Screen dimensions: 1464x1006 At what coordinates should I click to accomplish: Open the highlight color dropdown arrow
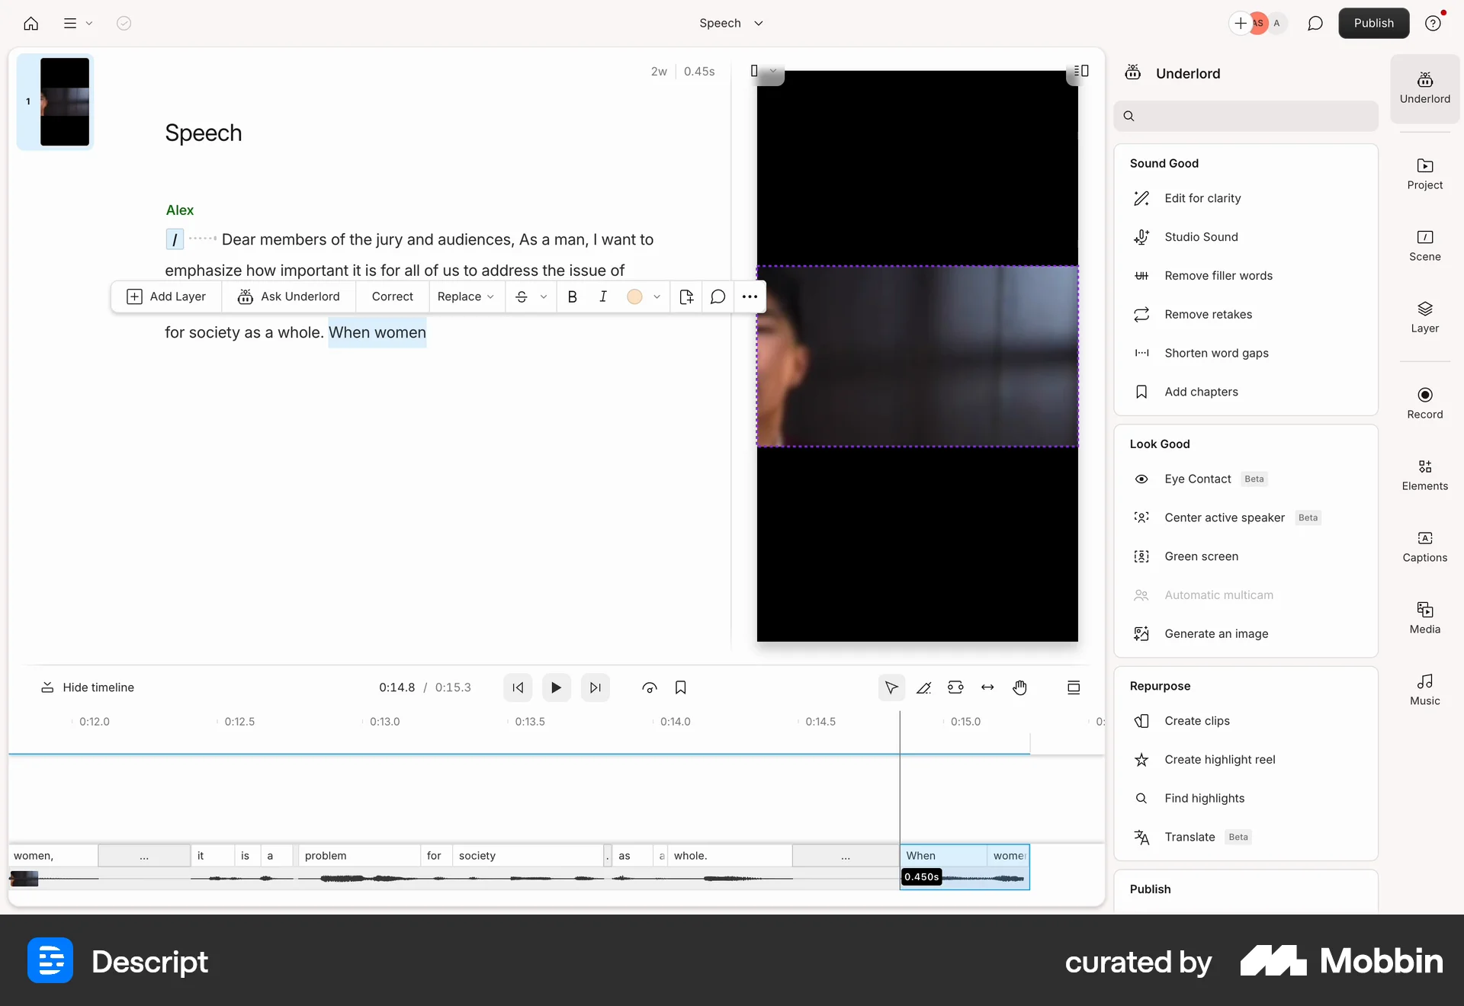(x=657, y=296)
